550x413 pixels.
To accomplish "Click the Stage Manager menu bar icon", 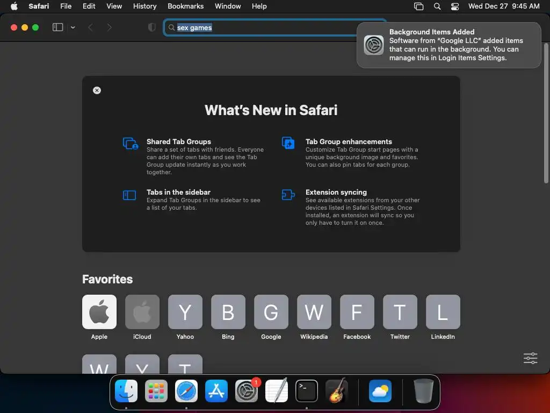I will pyautogui.click(x=418, y=6).
